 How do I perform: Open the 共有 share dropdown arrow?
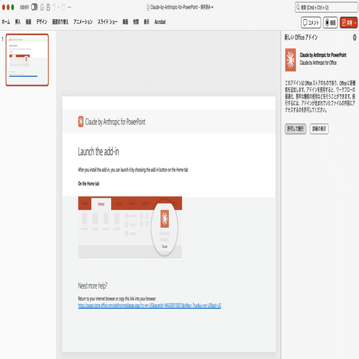coord(355,23)
